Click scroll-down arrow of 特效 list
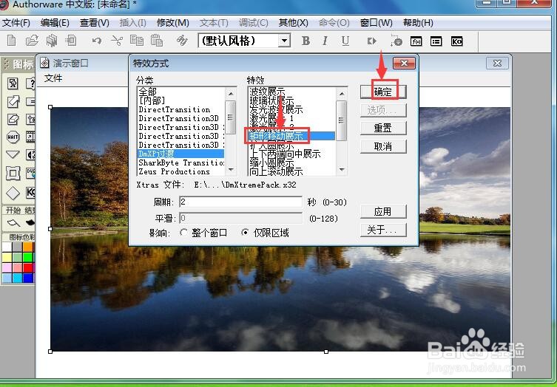557x387 pixels. coord(342,170)
